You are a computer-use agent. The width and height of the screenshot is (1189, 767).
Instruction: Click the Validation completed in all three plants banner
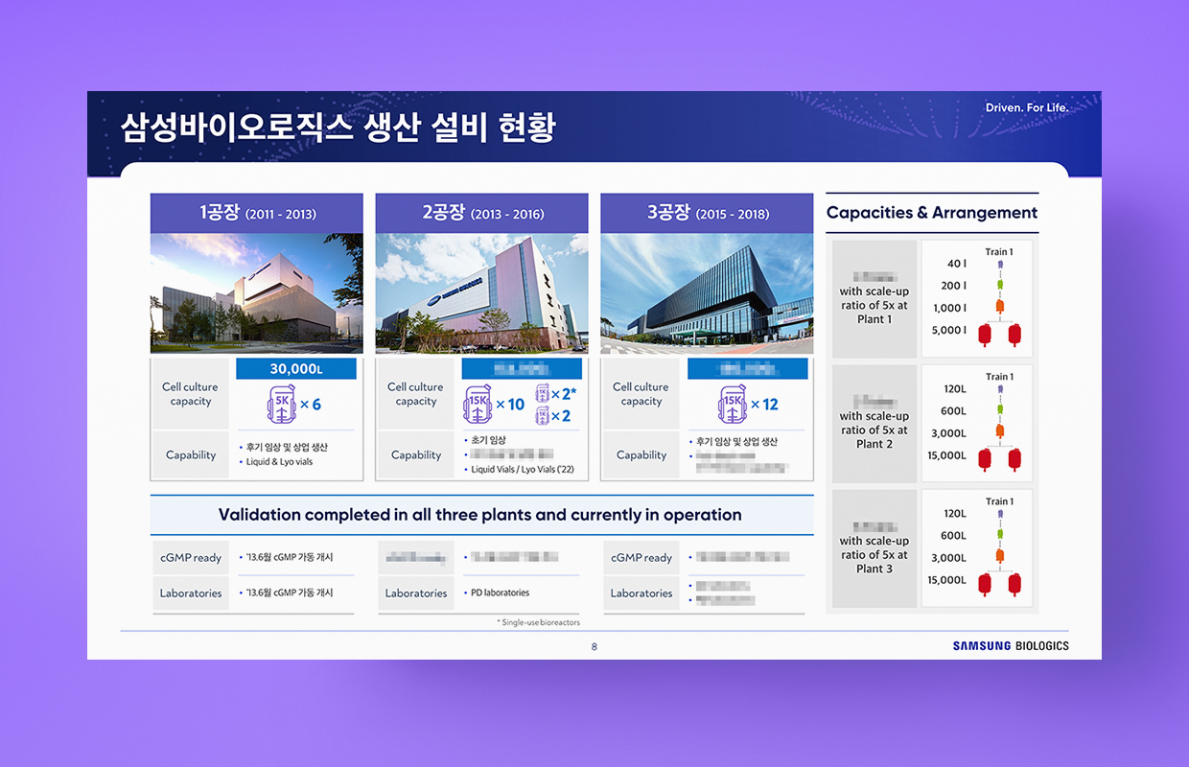(480, 515)
